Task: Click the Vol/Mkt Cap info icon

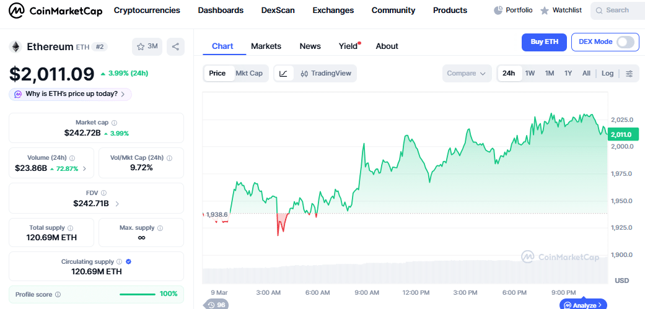Action: pyautogui.click(x=170, y=158)
